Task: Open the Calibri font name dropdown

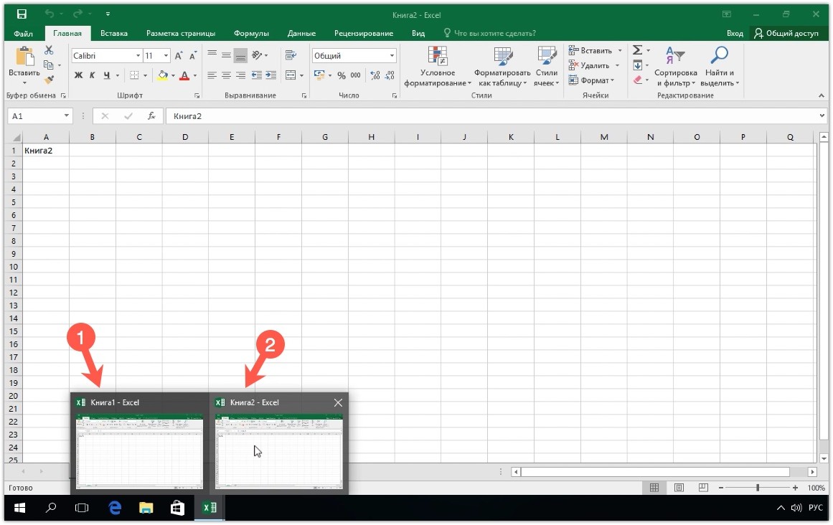Action: click(x=138, y=56)
